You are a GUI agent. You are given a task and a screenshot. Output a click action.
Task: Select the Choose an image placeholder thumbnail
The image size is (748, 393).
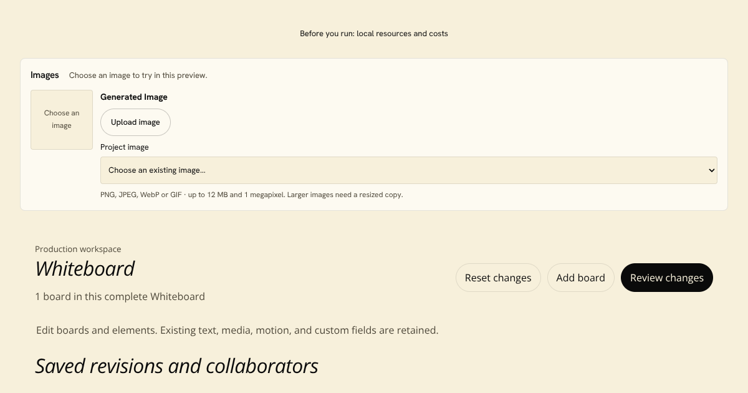[x=62, y=120]
